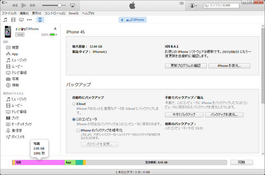The image size is (265, 175).
Task: Select the iPhone device icon in toolbar
Action: pyautogui.click(x=40, y=20)
